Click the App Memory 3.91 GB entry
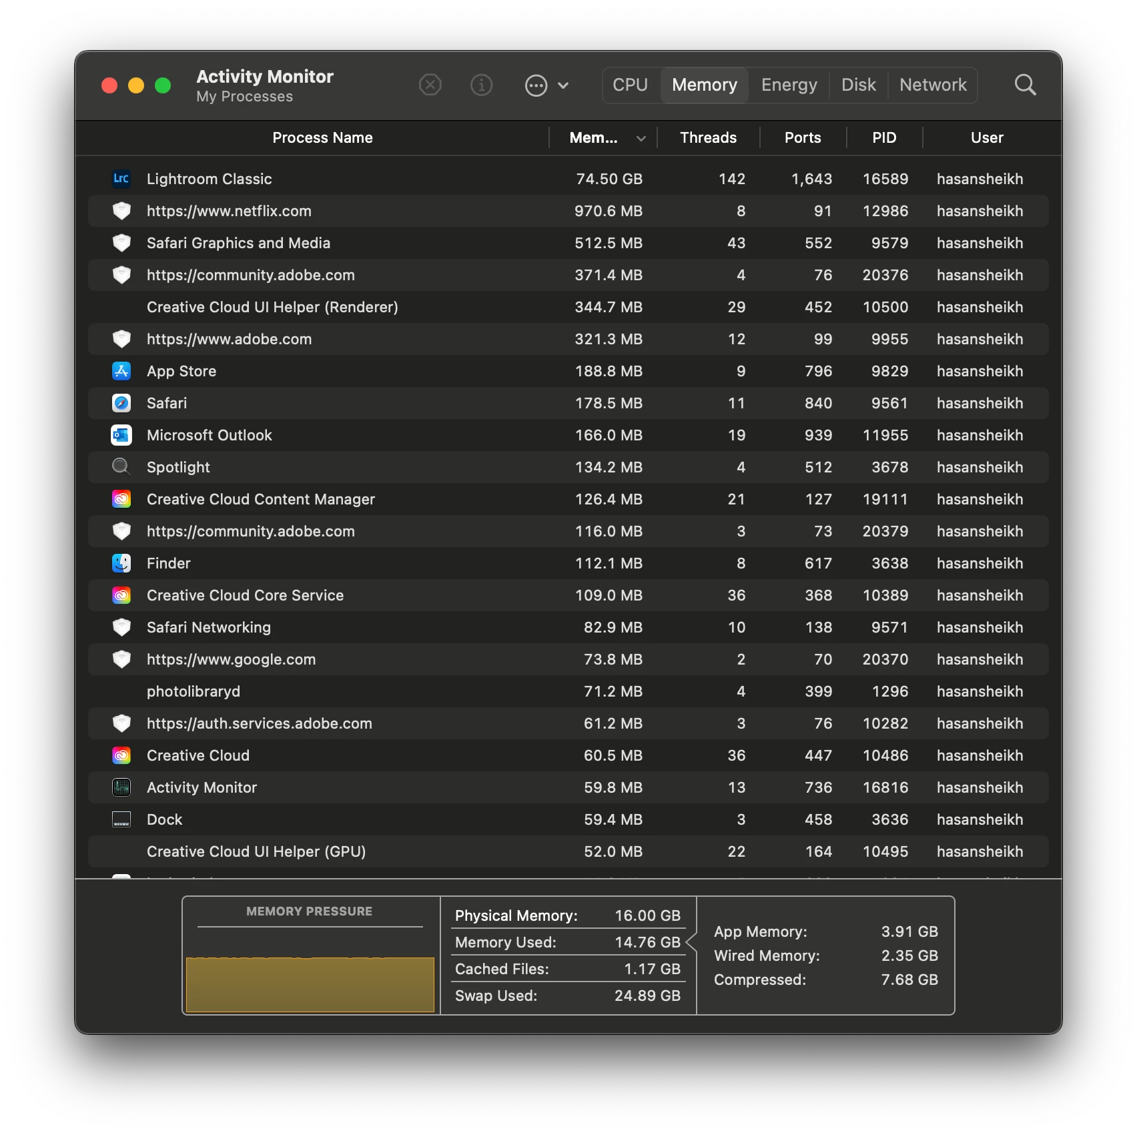1137x1133 pixels. (826, 931)
